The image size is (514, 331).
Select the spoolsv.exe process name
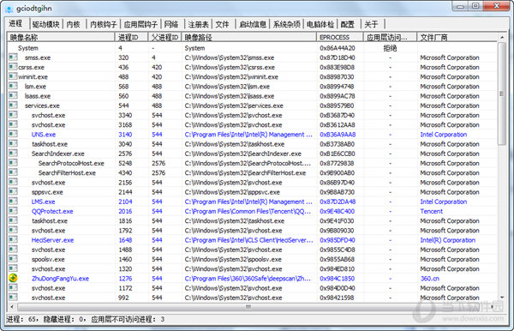pyautogui.click(x=48, y=259)
